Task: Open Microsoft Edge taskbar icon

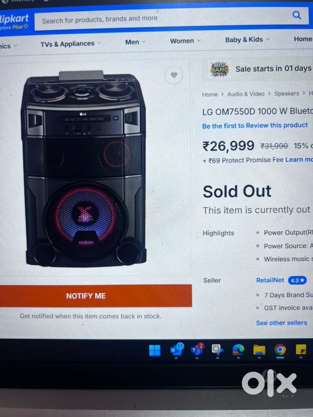Action: coord(238,349)
